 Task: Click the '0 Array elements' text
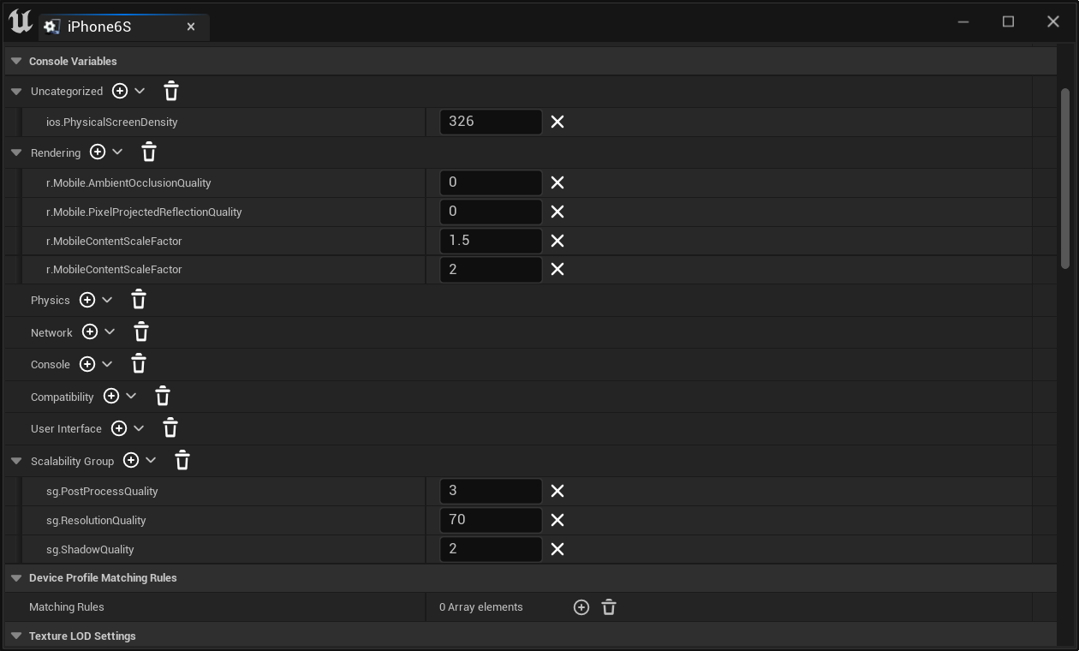[x=481, y=607]
